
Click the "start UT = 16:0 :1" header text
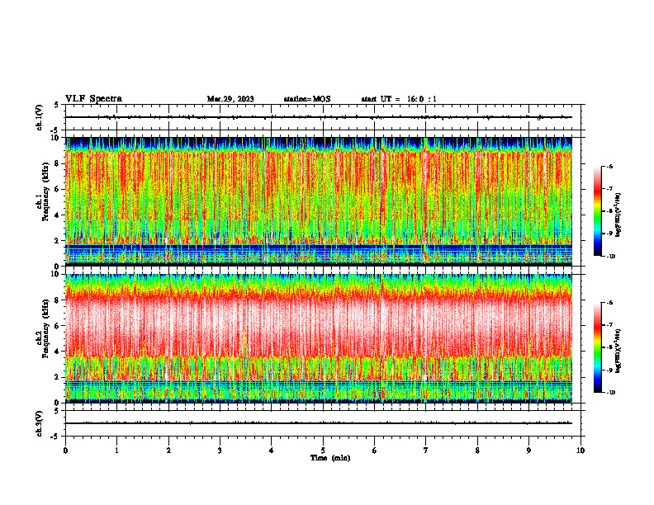pyautogui.click(x=399, y=99)
